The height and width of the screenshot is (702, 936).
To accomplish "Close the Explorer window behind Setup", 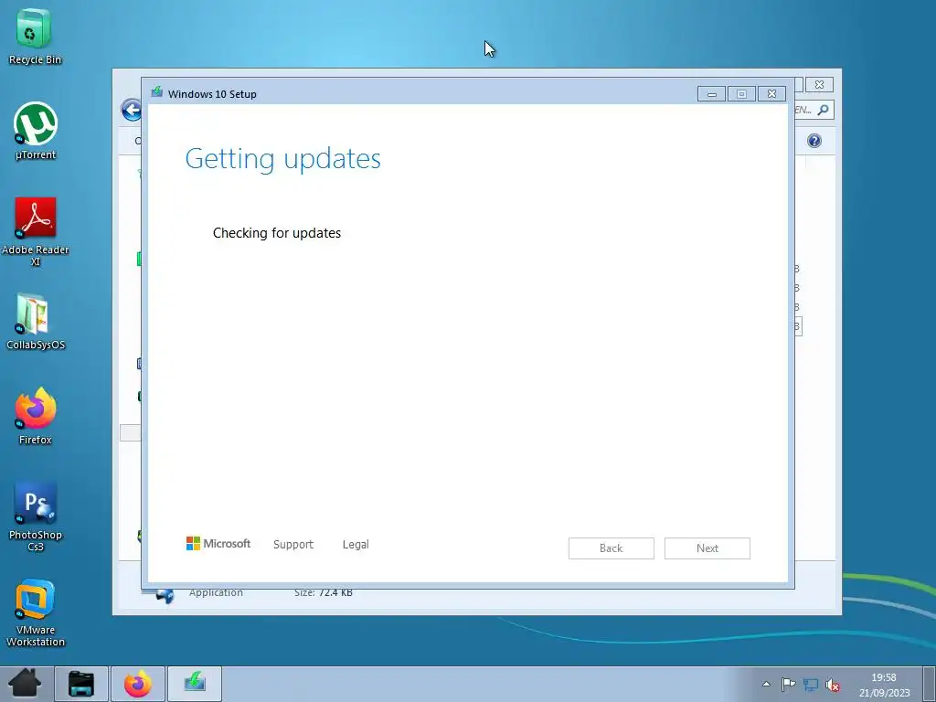I will (x=820, y=85).
